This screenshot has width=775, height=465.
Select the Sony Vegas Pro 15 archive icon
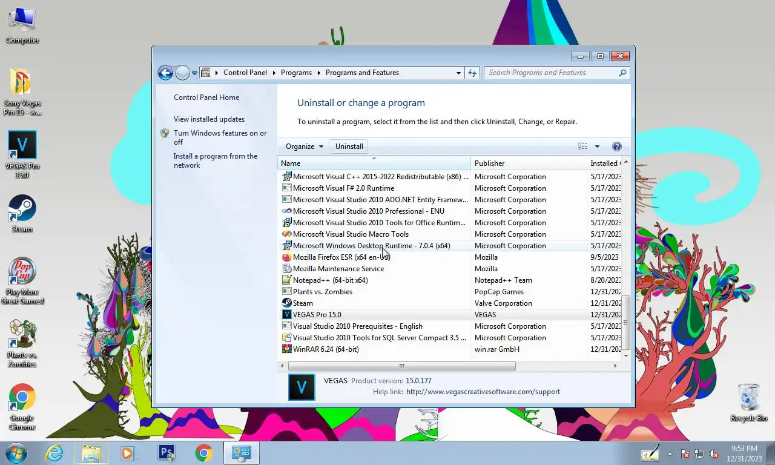tap(22, 91)
